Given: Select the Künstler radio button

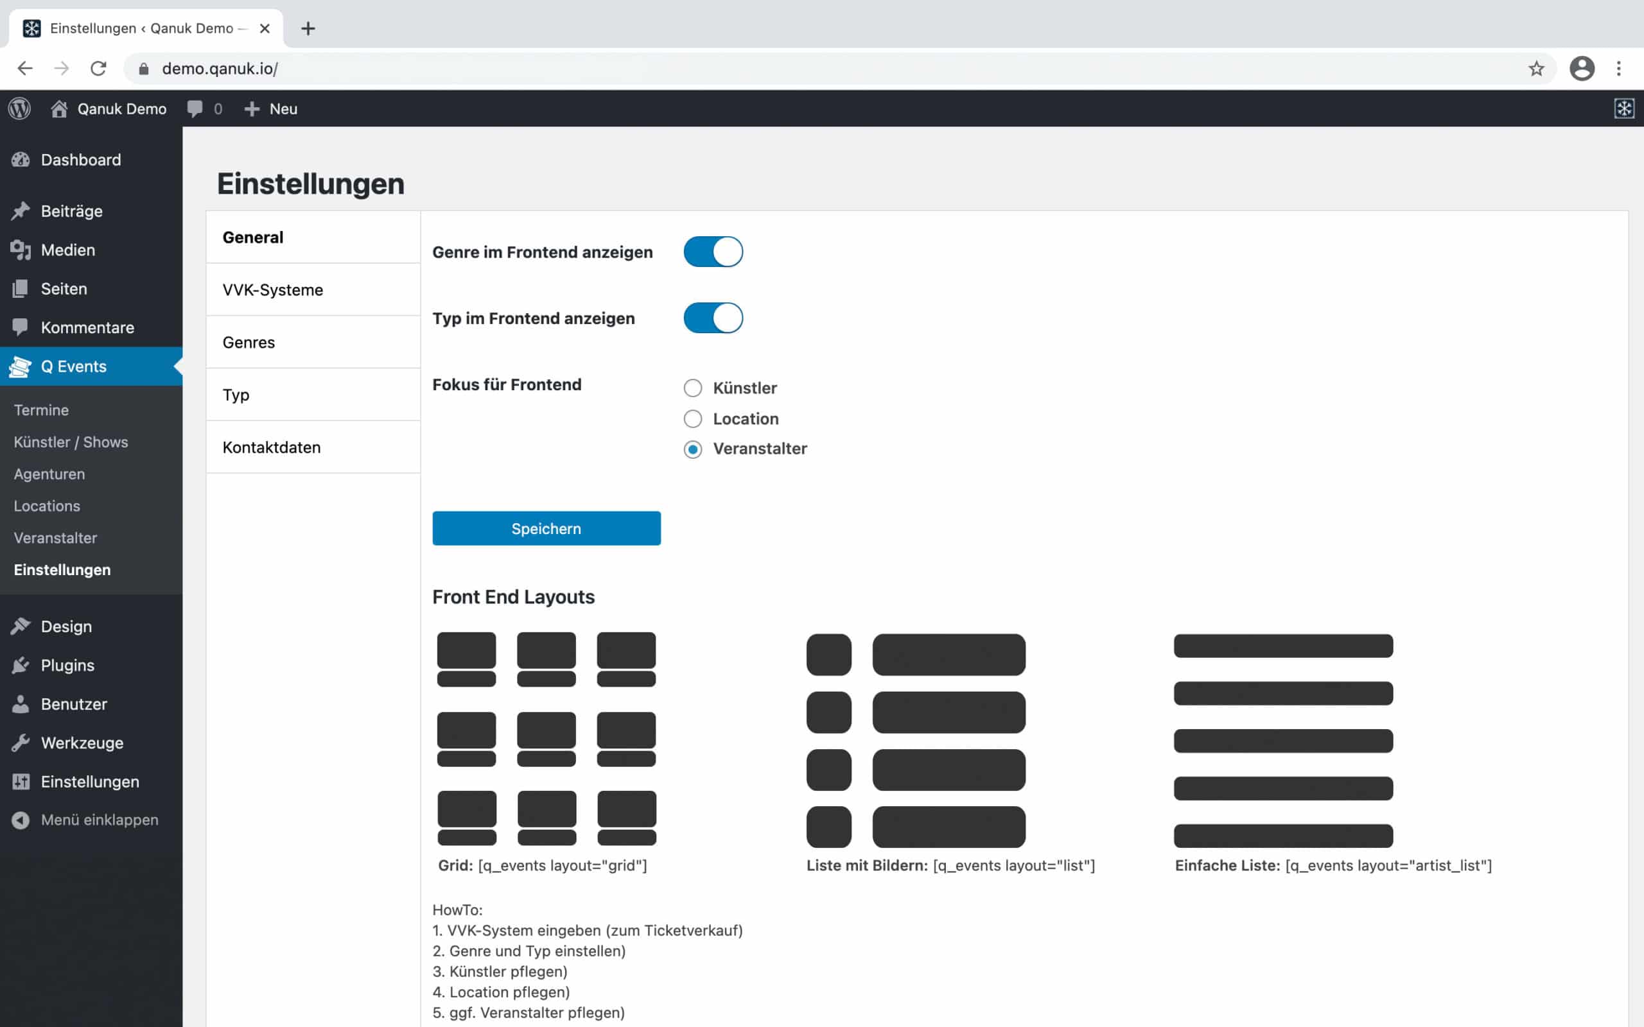Looking at the screenshot, I should (692, 388).
